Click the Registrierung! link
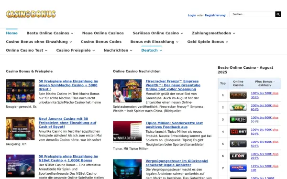Screen dimensions: 287x179 [215, 15]
